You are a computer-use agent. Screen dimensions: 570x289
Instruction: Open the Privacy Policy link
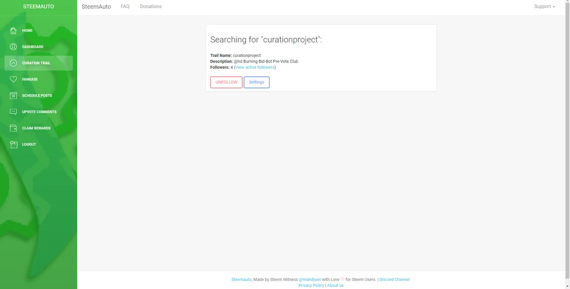tap(311, 285)
